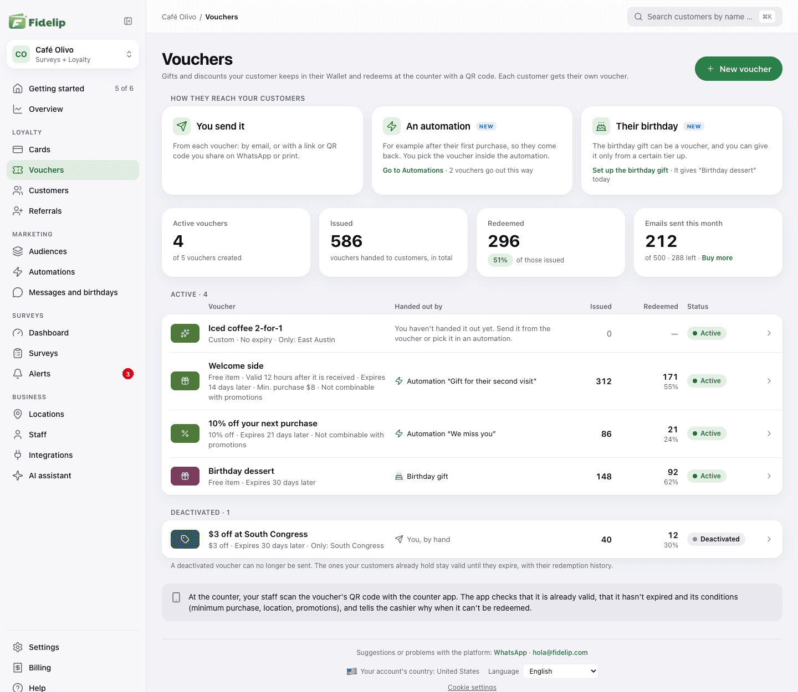Image resolution: width=798 pixels, height=692 pixels.
Task: Click the Café Olivo breadcrumb
Action: (x=179, y=17)
